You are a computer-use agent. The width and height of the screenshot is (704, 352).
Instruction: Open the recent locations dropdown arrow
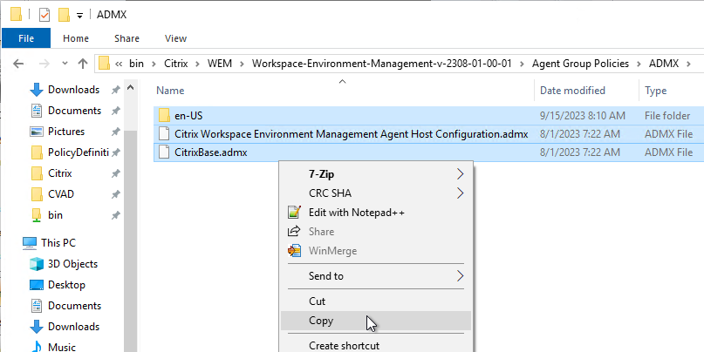tap(65, 64)
